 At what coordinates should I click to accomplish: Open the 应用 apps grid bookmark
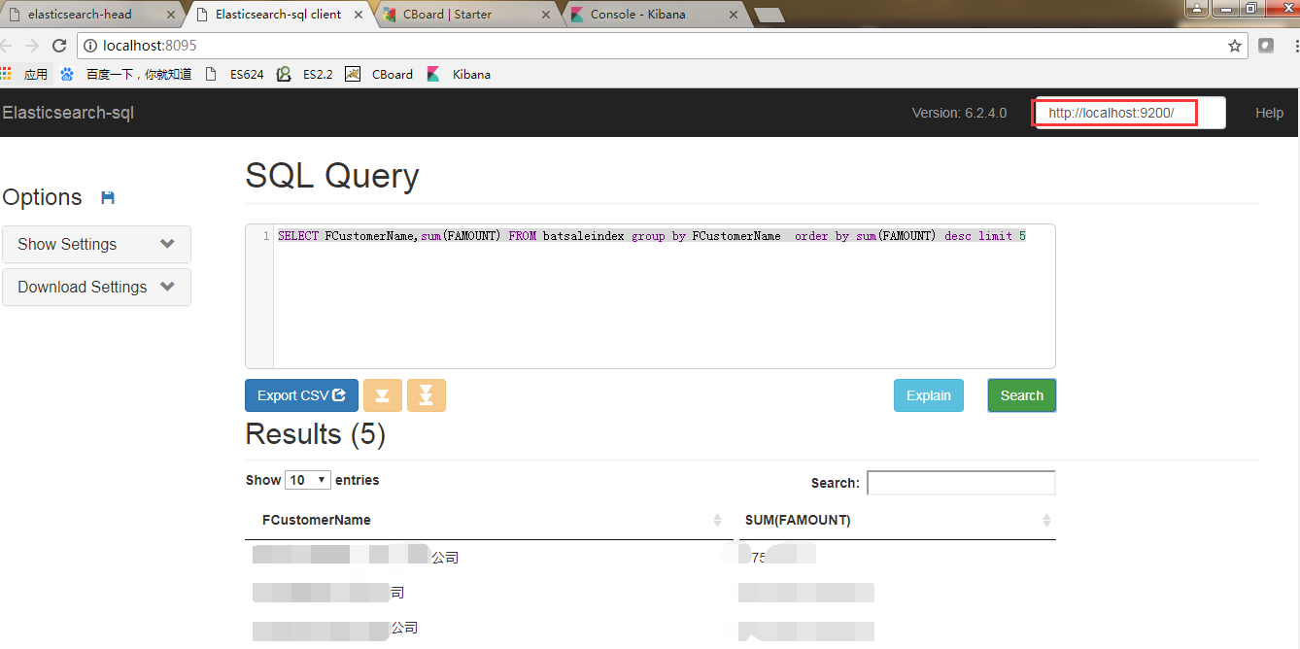pos(24,74)
